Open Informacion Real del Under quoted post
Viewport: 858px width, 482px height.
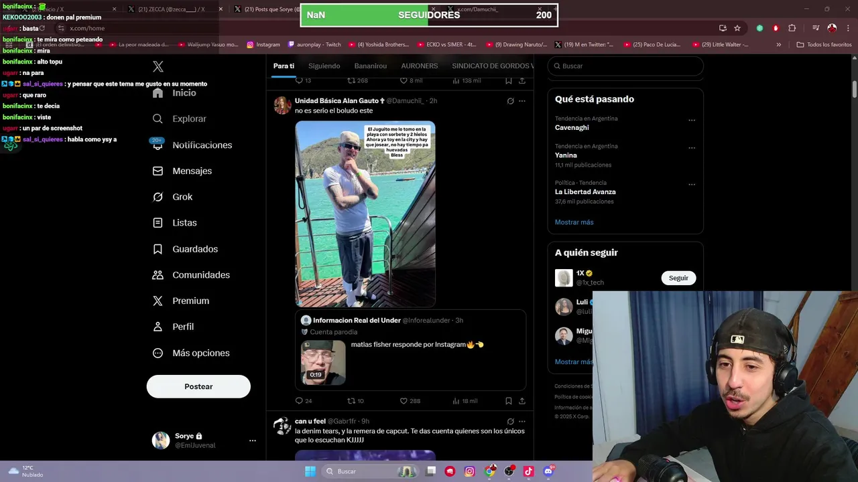point(410,349)
